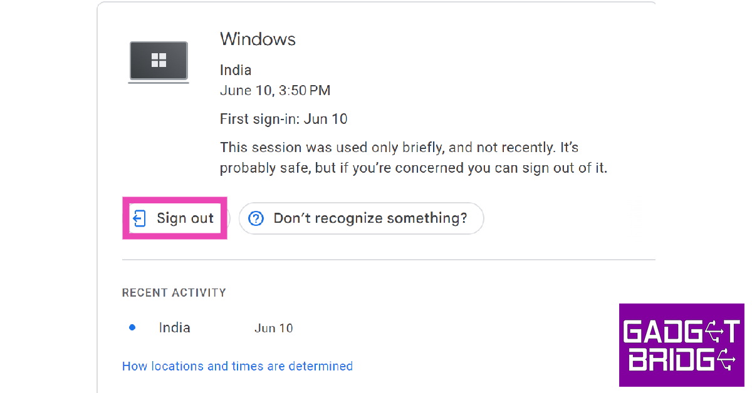This screenshot has height=393, width=752.
Task: Click the Windows laptop device icon
Action: 159,63
